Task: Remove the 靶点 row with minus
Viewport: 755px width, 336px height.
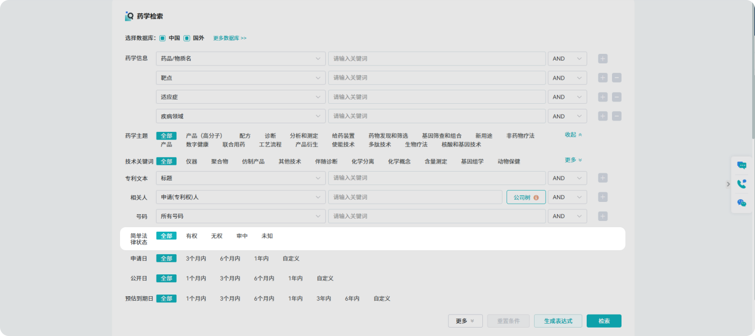Action: click(x=616, y=78)
